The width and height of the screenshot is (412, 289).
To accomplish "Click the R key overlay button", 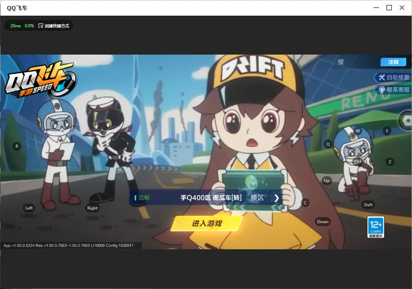I will (17, 147).
